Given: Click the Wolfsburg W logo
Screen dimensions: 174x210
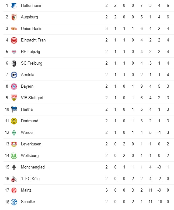Looking at the screenshot, I should [14, 156].
